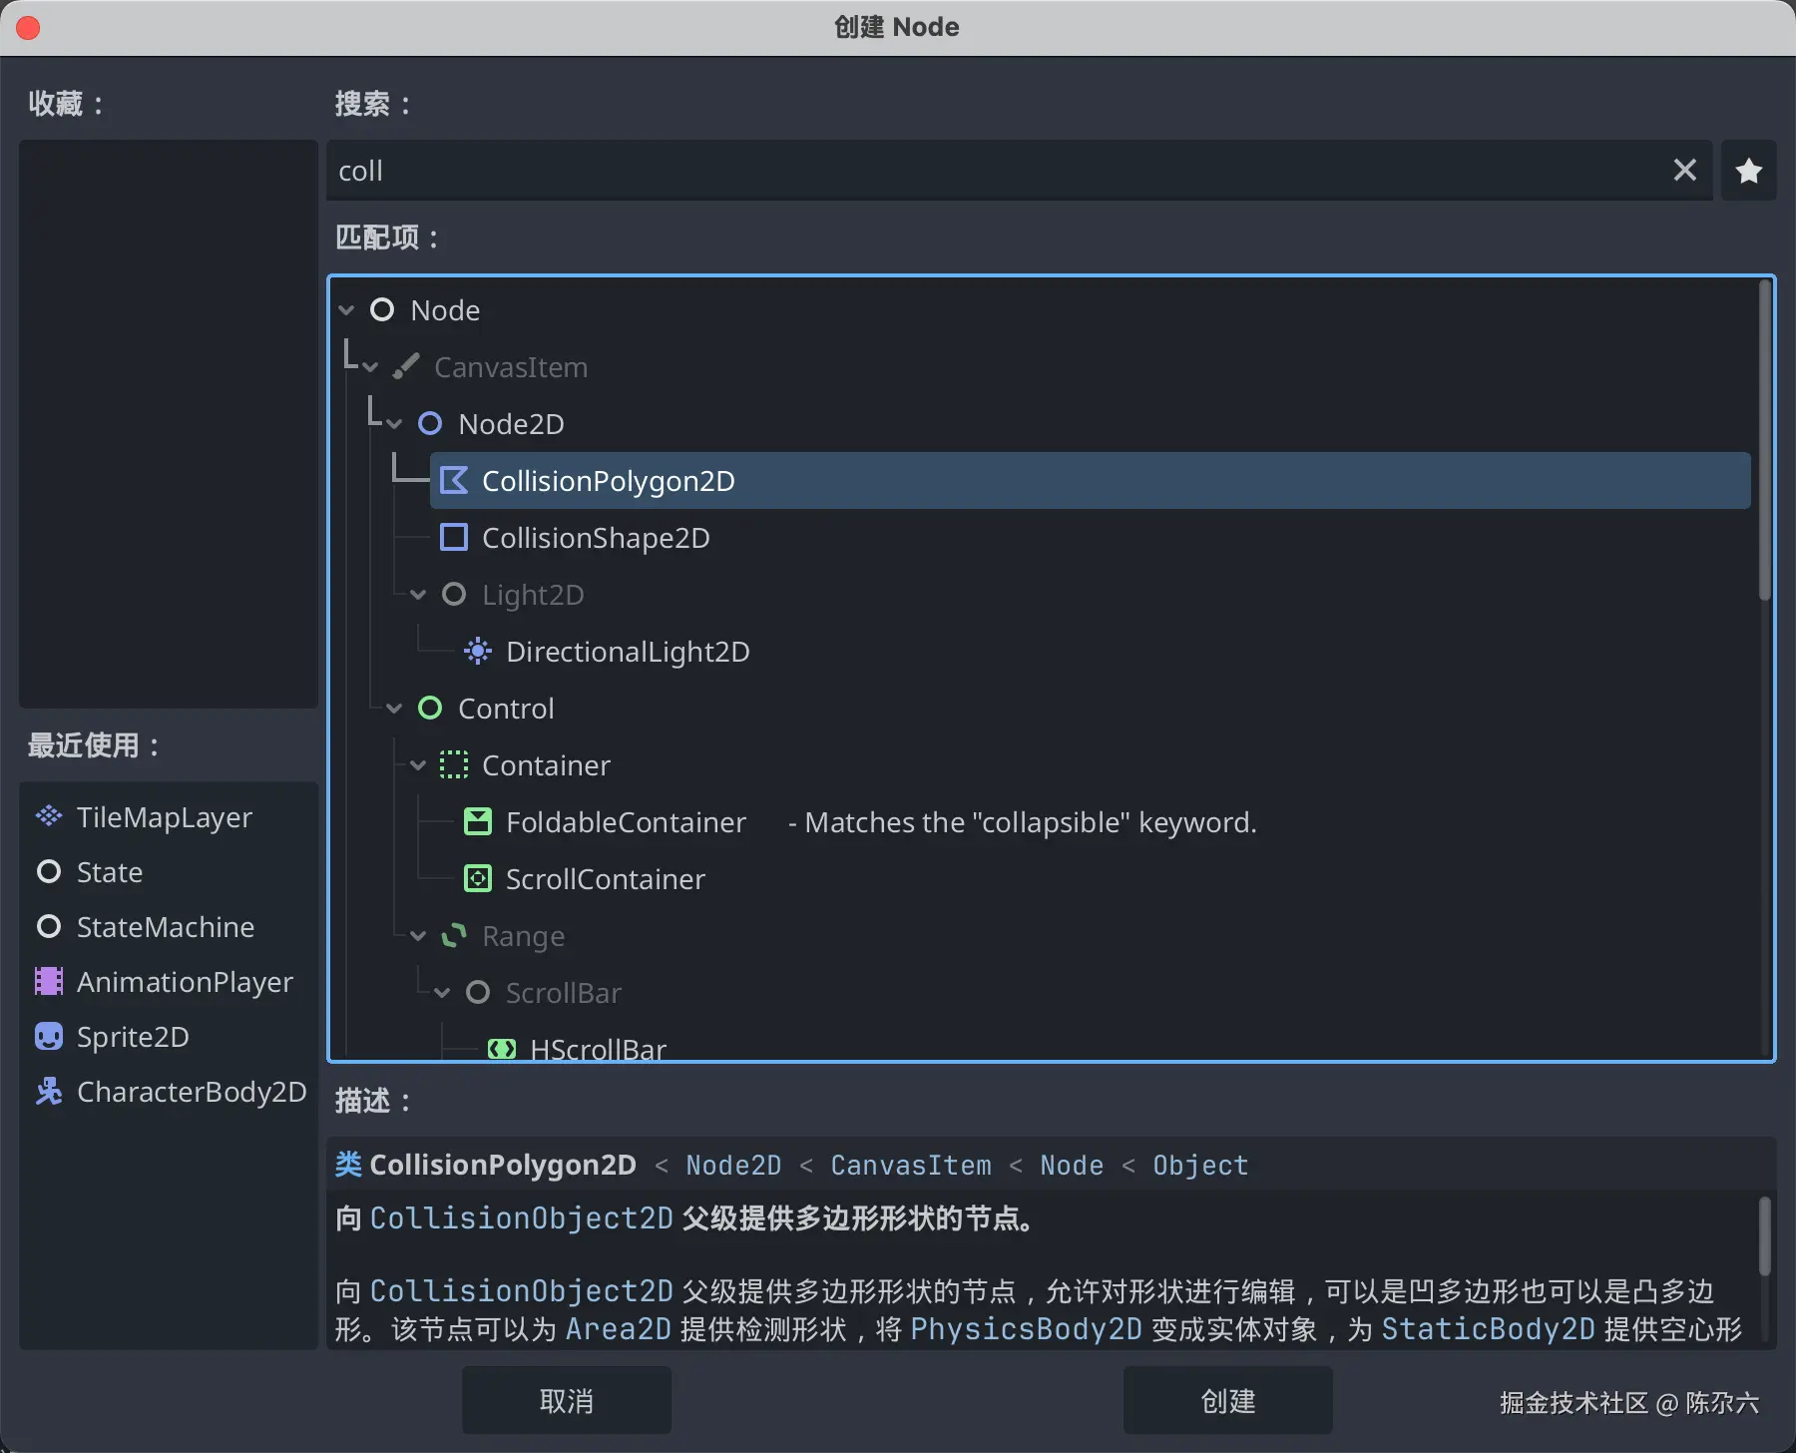The image size is (1796, 1453).
Task: Collapse the Light2D branch
Action: tap(419, 595)
